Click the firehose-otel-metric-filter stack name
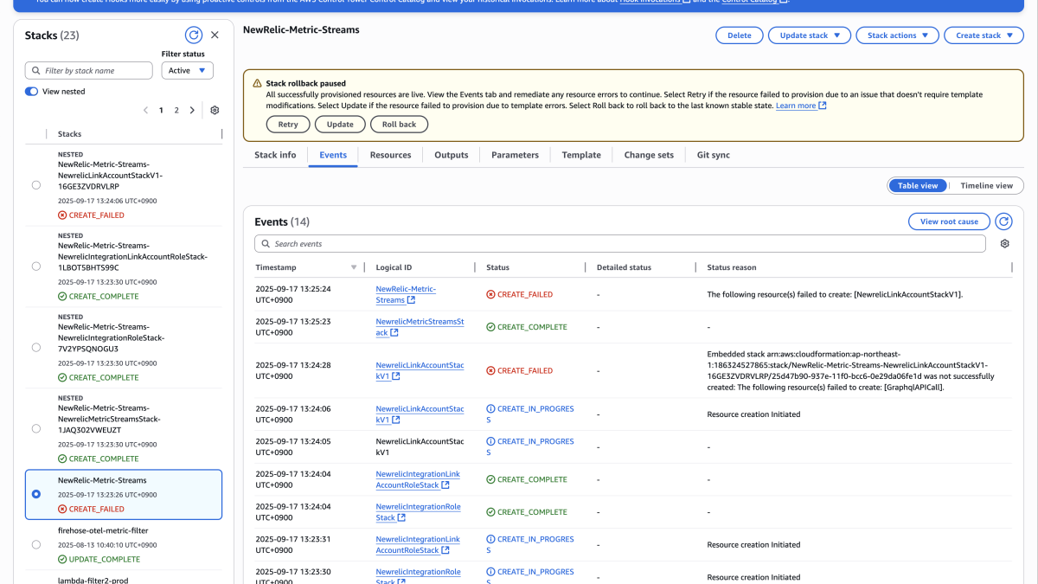 click(103, 530)
